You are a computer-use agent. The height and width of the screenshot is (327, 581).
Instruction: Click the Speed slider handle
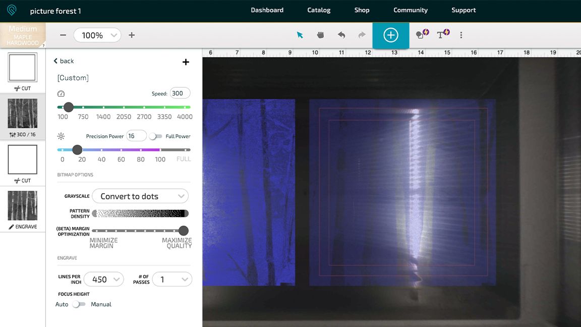click(x=69, y=107)
